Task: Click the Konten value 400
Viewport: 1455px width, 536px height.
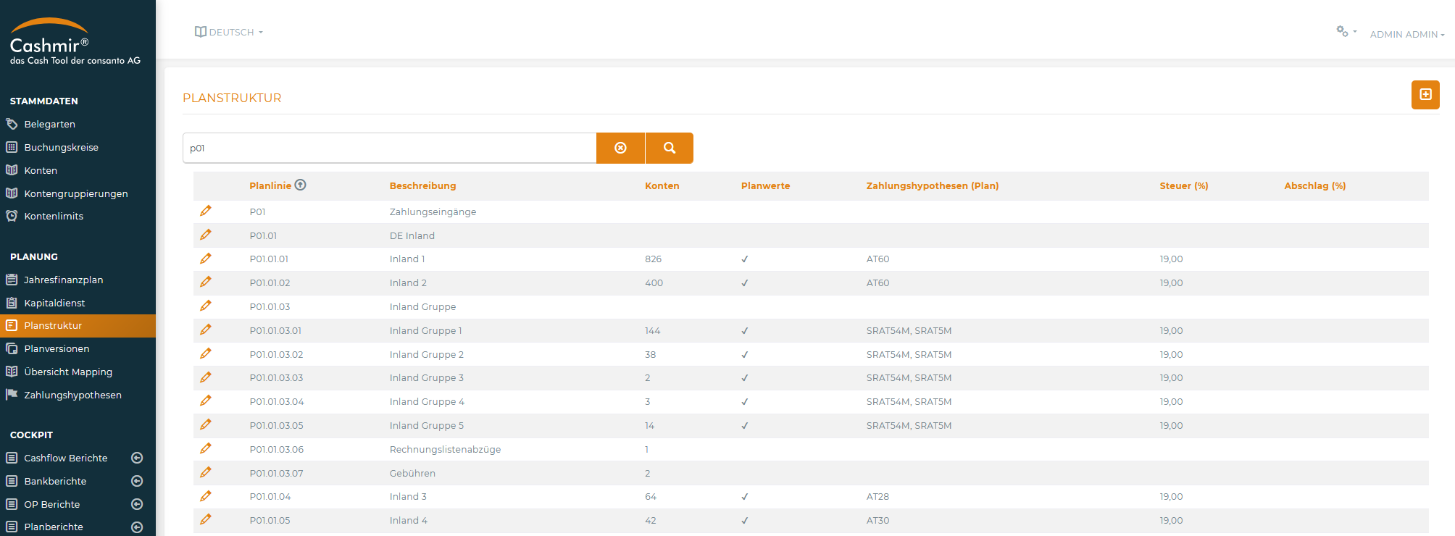Action: (654, 282)
